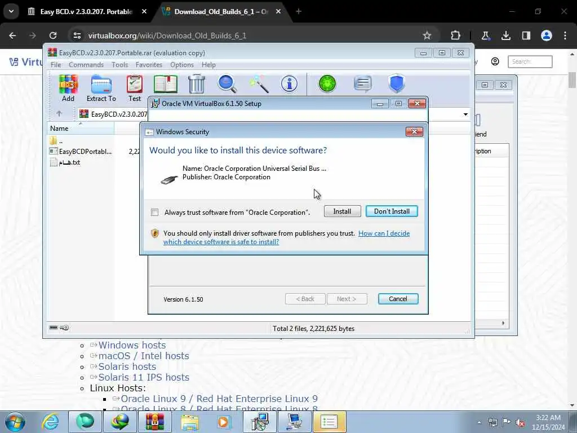Toggle the browser side panel icon
This screenshot has width=577, height=433.
click(526, 36)
